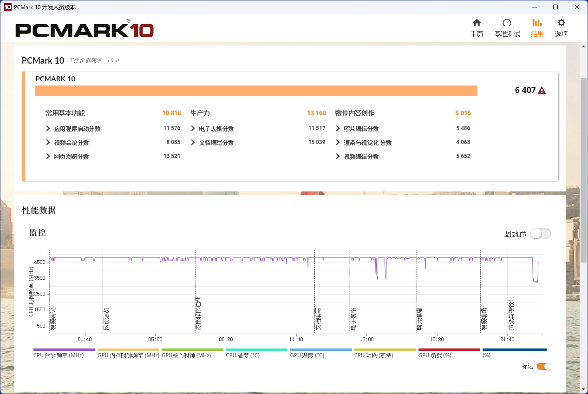Click the 性能数据 section heading
Screen dimensions: 588x394
[x=39, y=210]
